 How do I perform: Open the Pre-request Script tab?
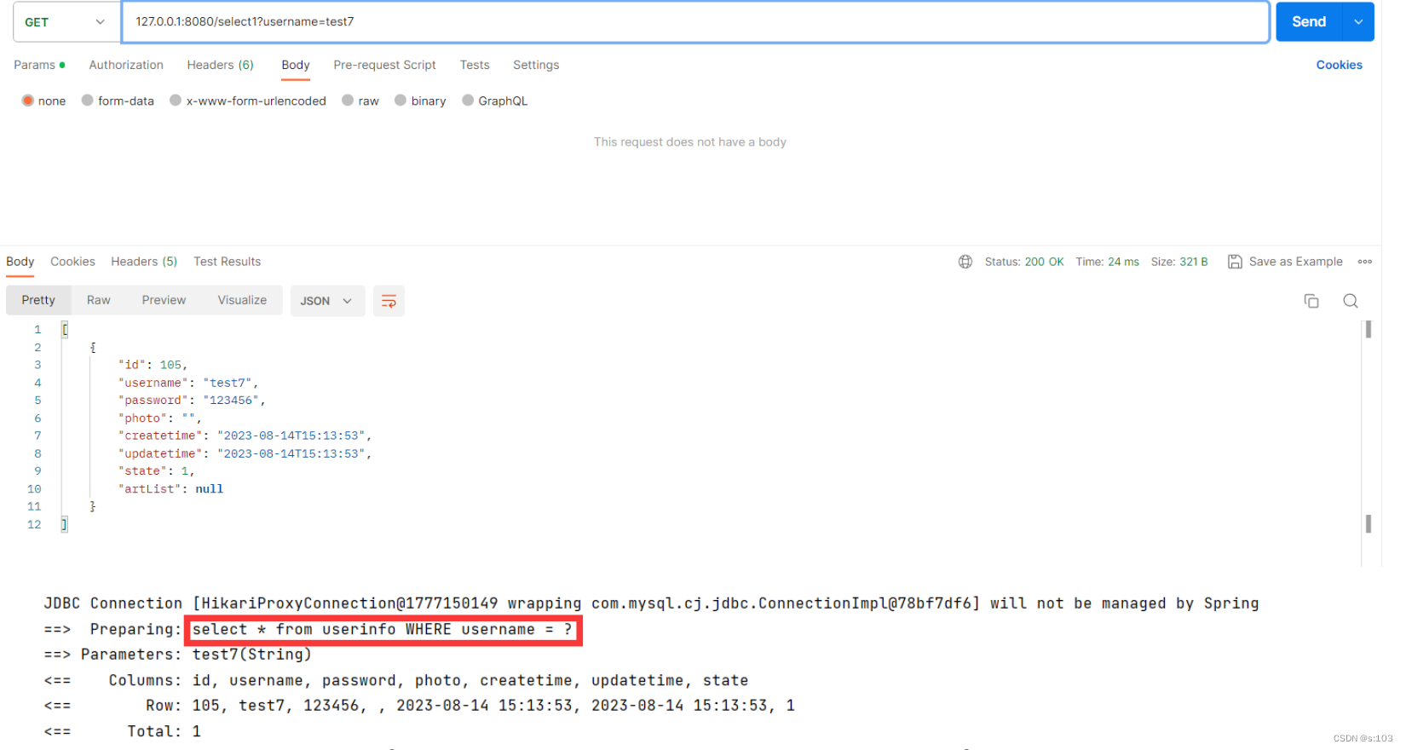tap(384, 65)
